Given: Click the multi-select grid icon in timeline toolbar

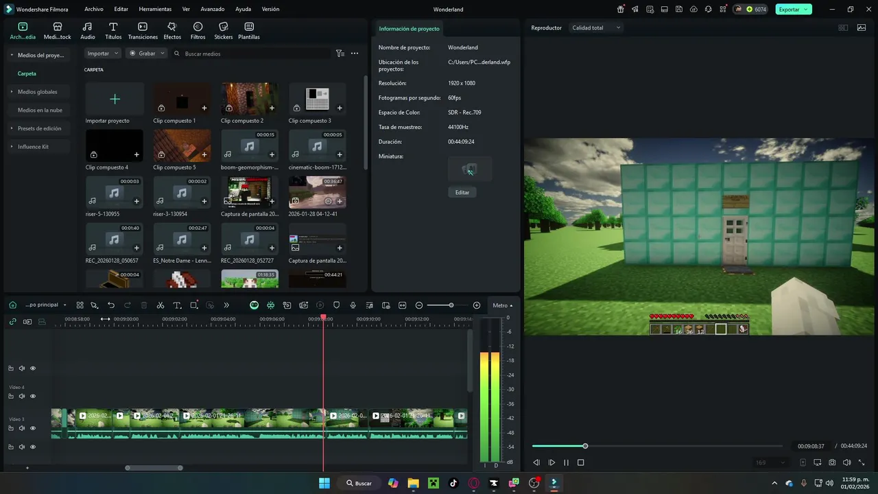Looking at the screenshot, I should click(x=80, y=305).
